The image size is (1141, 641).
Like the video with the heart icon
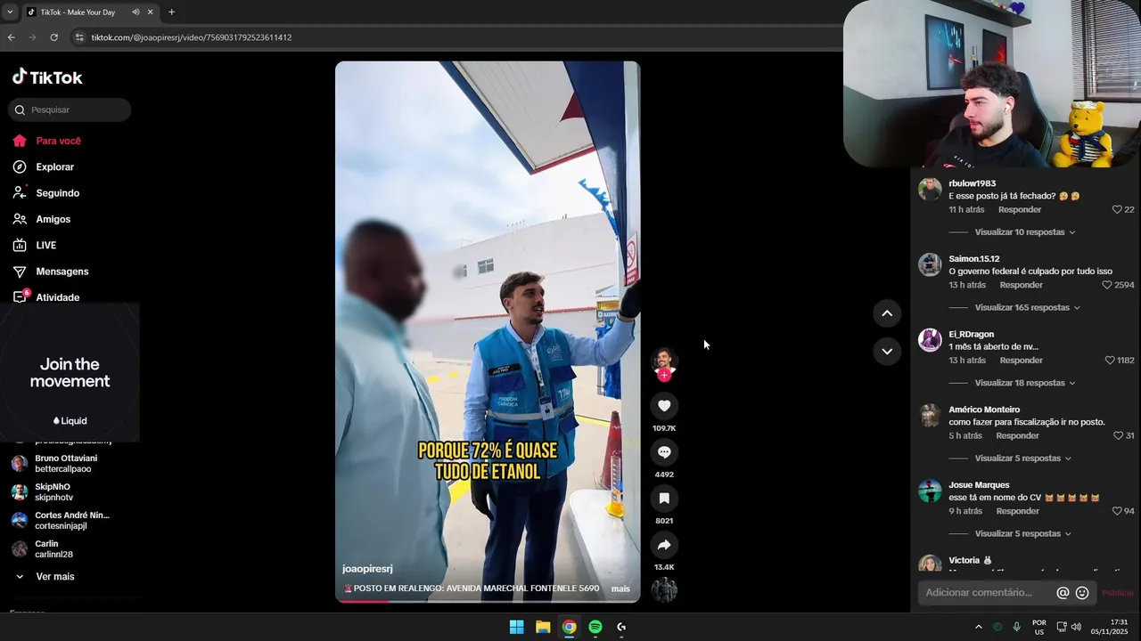(664, 406)
